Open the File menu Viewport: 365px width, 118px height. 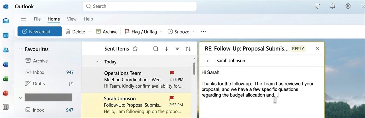pos(37,19)
